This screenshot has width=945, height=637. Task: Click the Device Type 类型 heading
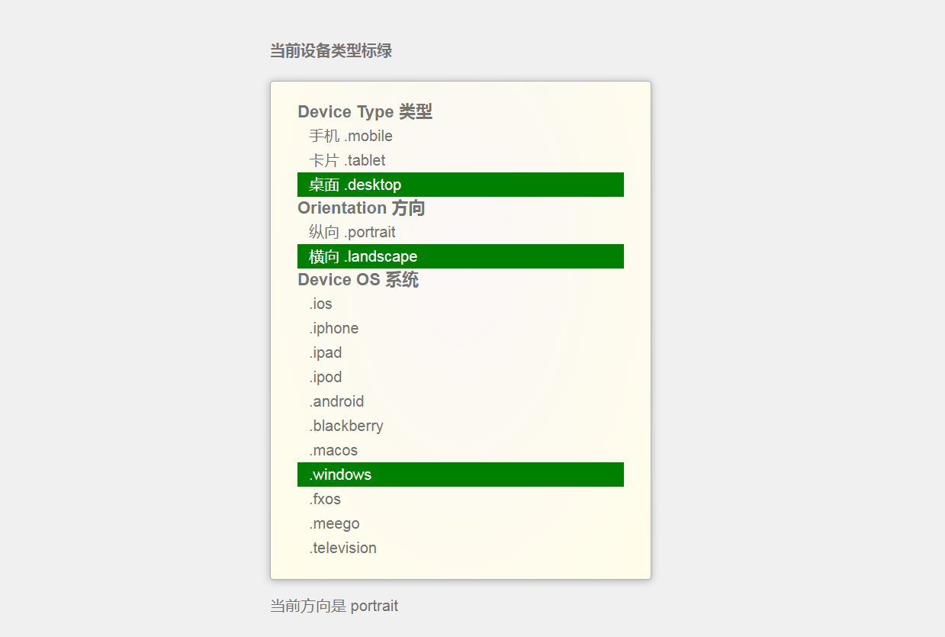pos(365,111)
